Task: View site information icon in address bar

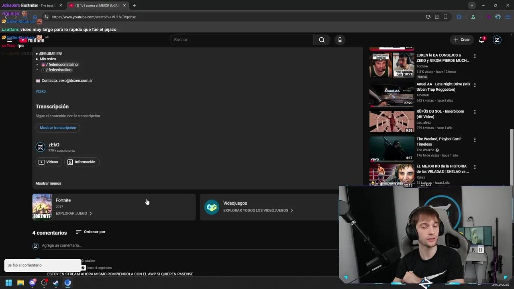Action: point(46,17)
